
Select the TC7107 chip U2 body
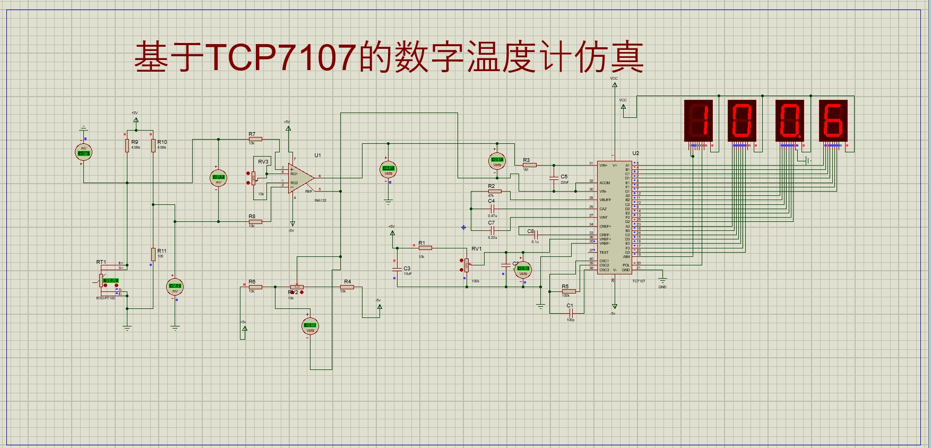click(x=615, y=218)
